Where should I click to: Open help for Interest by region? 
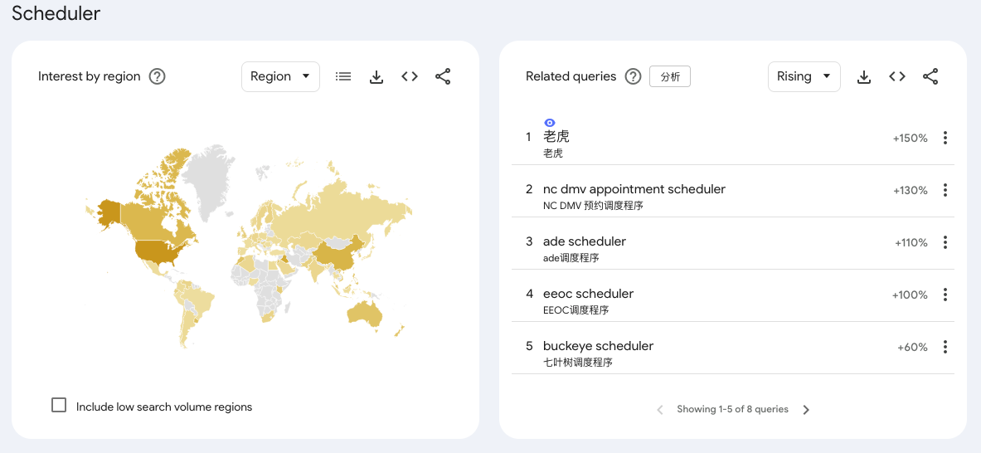[157, 76]
